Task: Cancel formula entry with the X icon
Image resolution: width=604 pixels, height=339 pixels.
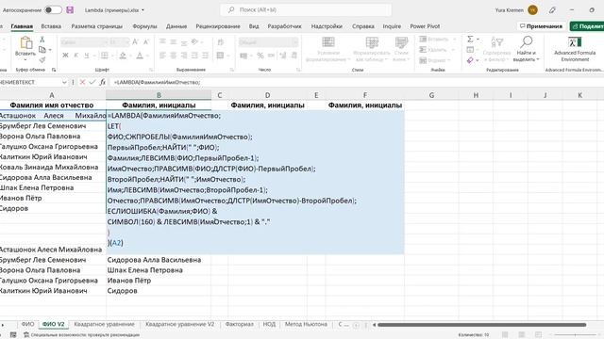Action: pyautogui.click(x=82, y=82)
